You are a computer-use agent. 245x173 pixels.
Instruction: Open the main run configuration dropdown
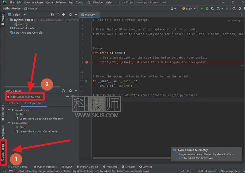pyautogui.click(x=189, y=9)
